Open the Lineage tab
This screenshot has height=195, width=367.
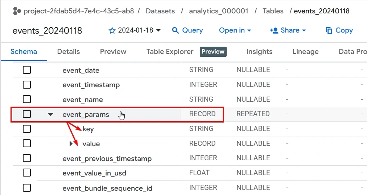305,52
